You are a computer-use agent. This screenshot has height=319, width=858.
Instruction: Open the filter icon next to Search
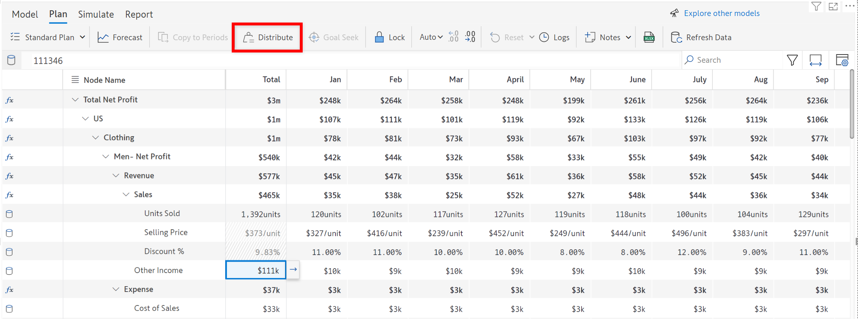pyautogui.click(x=792, y=60)
